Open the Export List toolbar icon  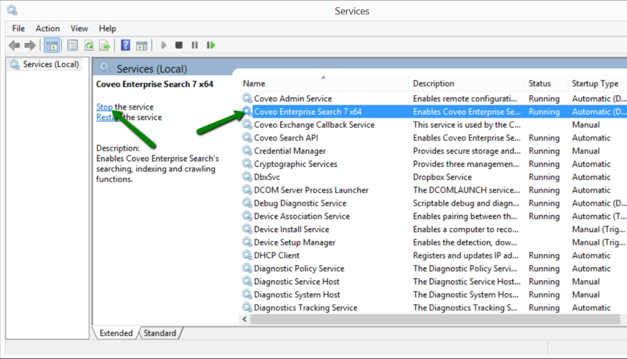105,45
